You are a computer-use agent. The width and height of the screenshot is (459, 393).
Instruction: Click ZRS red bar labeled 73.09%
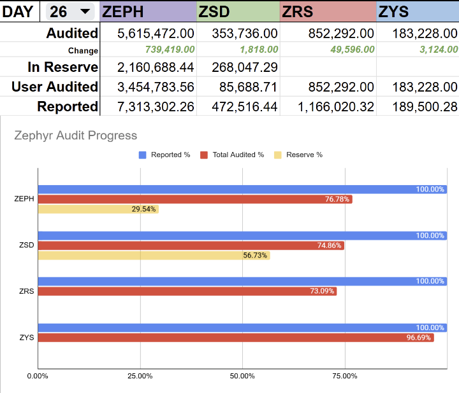[x=187, y=291]
